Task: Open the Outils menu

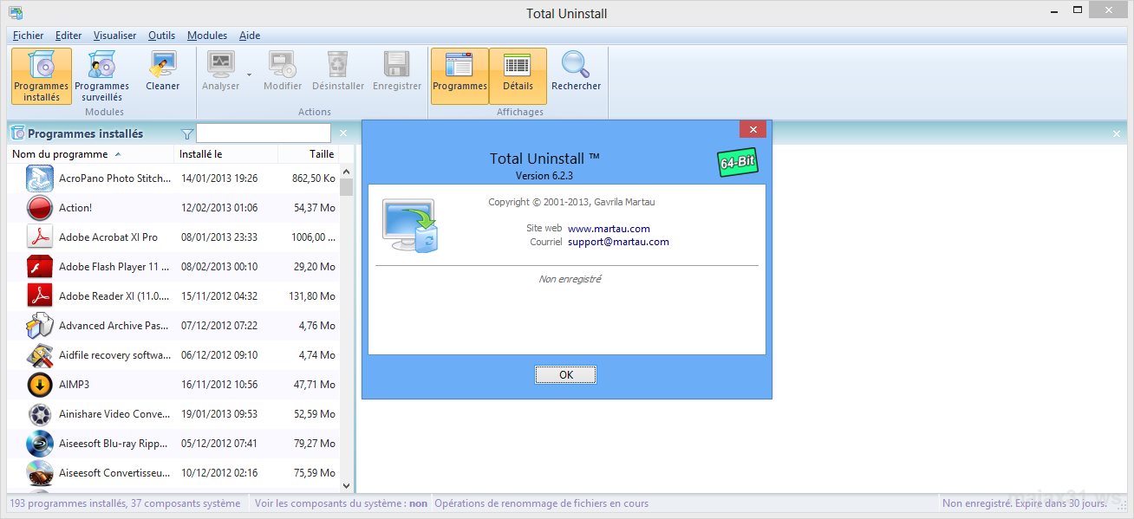Action: coord(162,36)
